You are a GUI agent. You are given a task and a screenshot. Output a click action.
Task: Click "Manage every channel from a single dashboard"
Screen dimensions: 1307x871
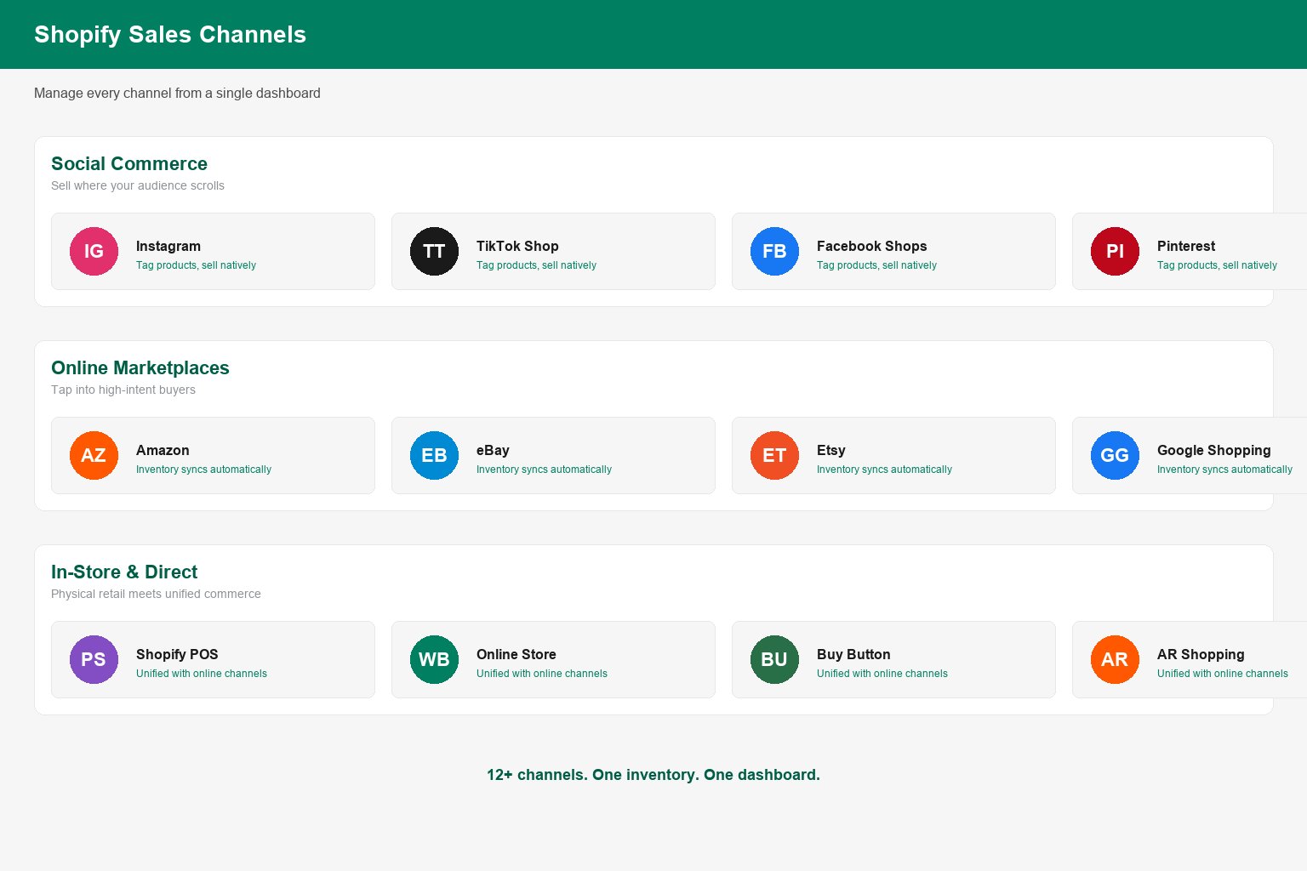click(177, 93)
